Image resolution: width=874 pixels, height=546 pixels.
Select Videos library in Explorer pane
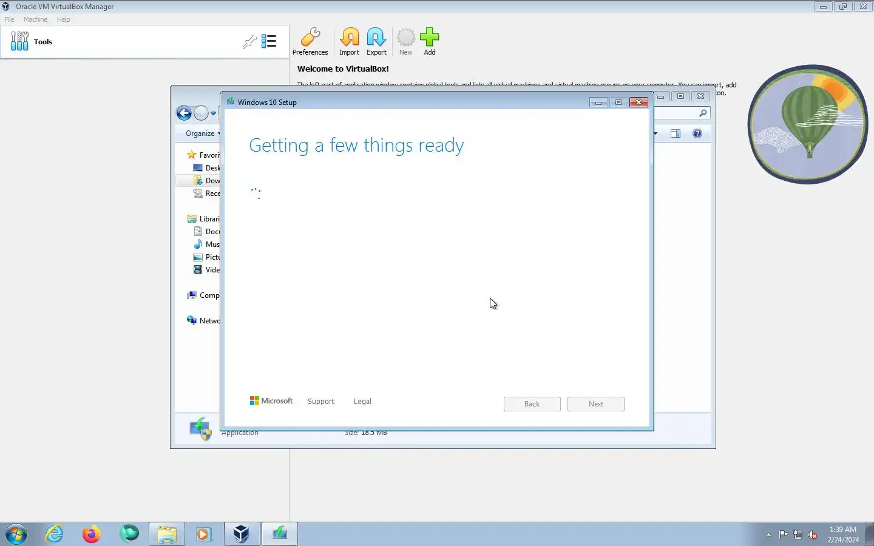[206, 270]
